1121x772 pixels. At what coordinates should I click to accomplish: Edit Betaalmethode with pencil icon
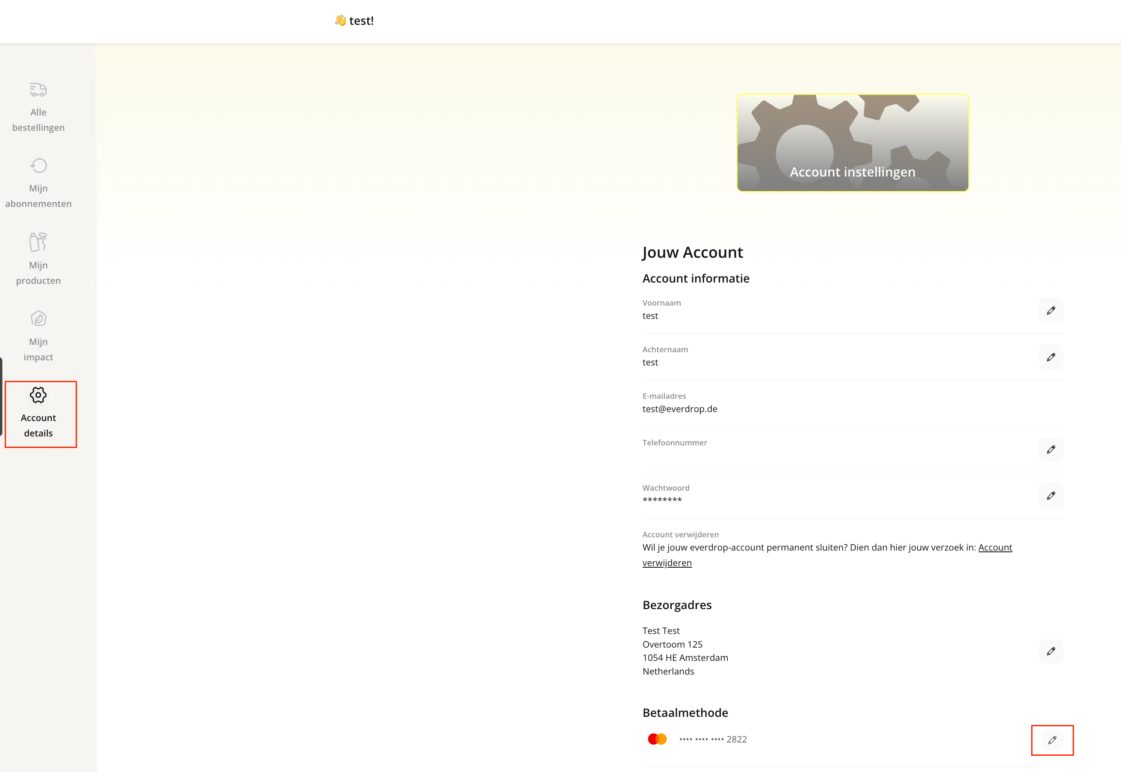(1052, 740)
